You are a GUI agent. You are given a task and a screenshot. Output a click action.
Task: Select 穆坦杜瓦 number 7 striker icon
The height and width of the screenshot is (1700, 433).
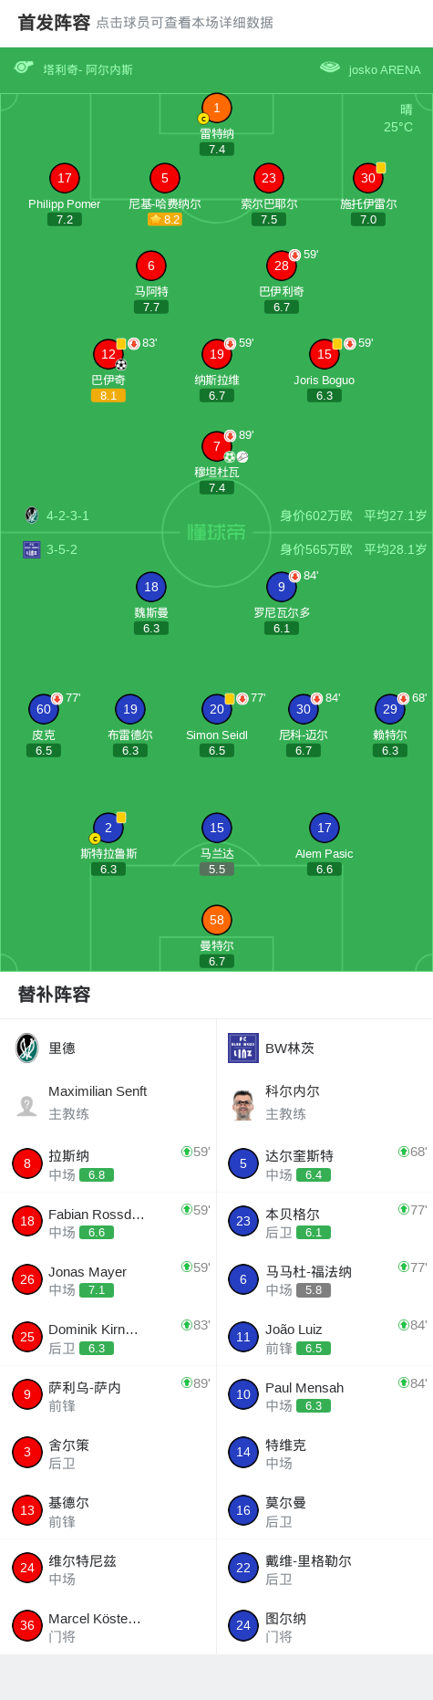[217, 446]
